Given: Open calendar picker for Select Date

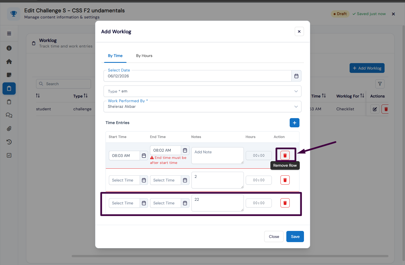Looking at the screenshot, I should [x=296, y=76].
